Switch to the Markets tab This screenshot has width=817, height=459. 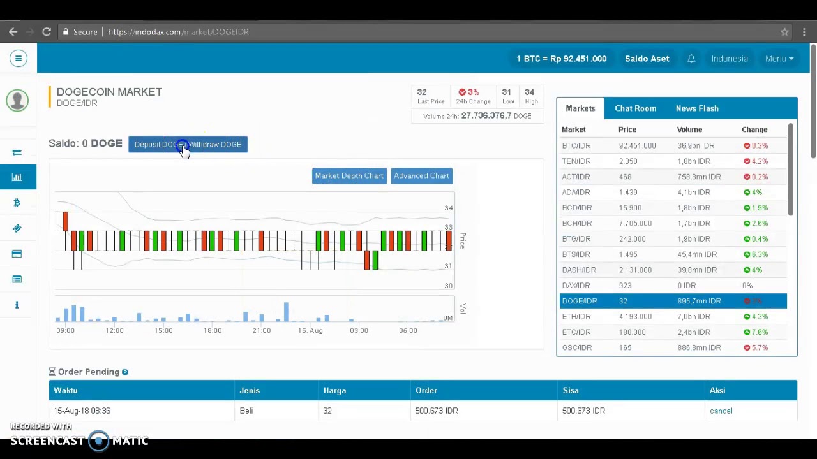point(580,108)
